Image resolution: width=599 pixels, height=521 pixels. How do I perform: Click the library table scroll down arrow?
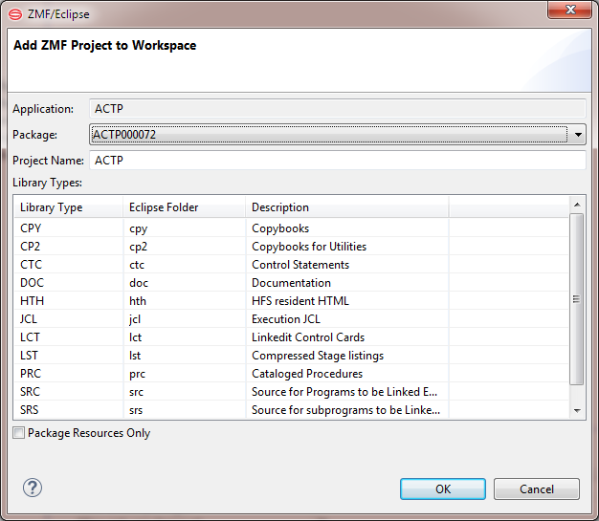pyautogui.click(x=577, y=411)
